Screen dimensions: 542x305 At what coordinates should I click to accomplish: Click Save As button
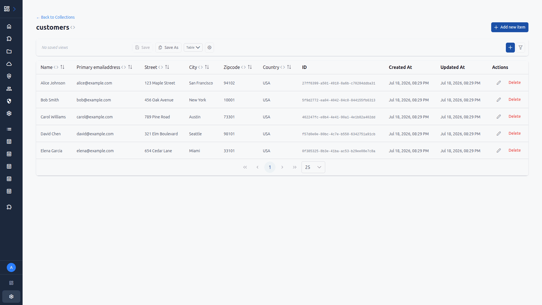tap(169, 47)
